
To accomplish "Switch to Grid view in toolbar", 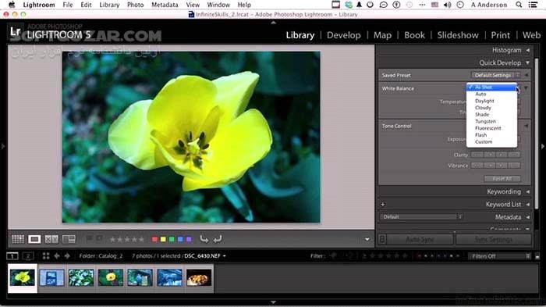I will point(18,239).
